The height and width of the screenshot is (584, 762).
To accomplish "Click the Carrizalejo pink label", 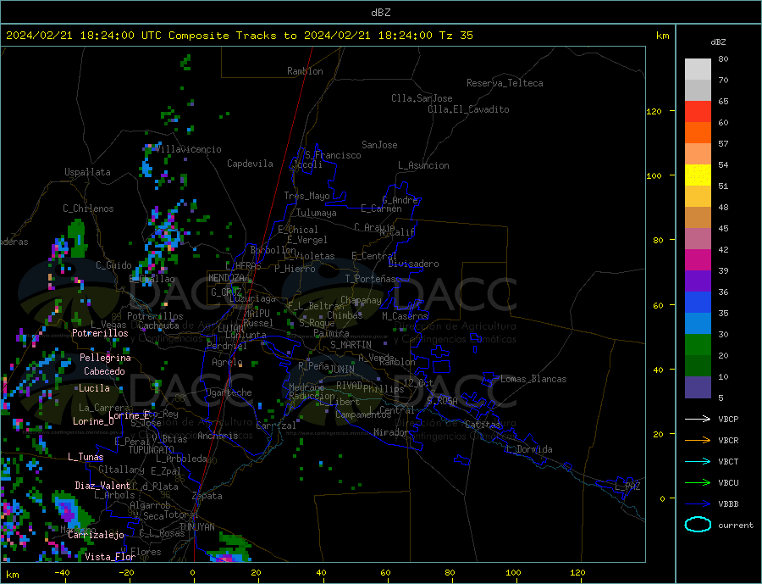I will [x=96, y=535].
